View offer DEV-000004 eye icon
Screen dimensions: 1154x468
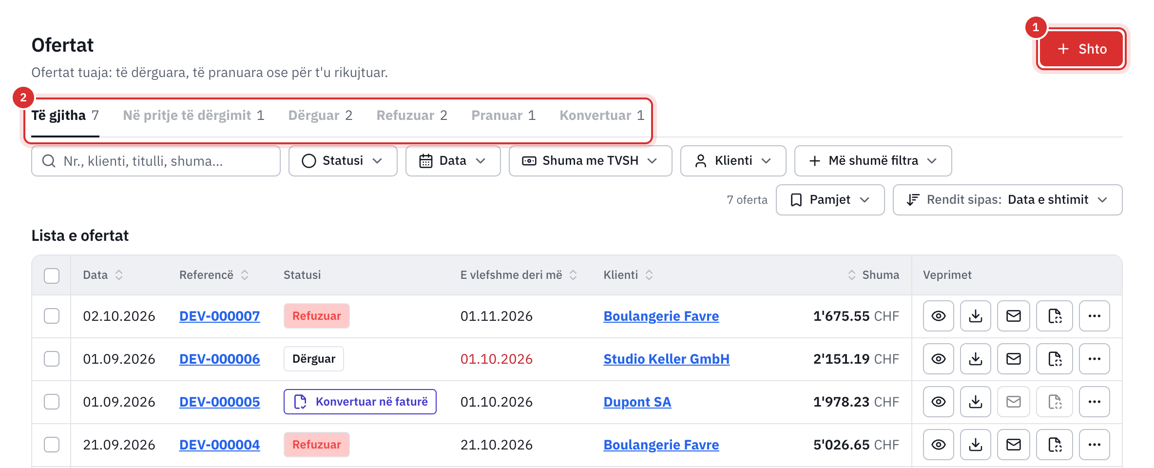[938, 445]
